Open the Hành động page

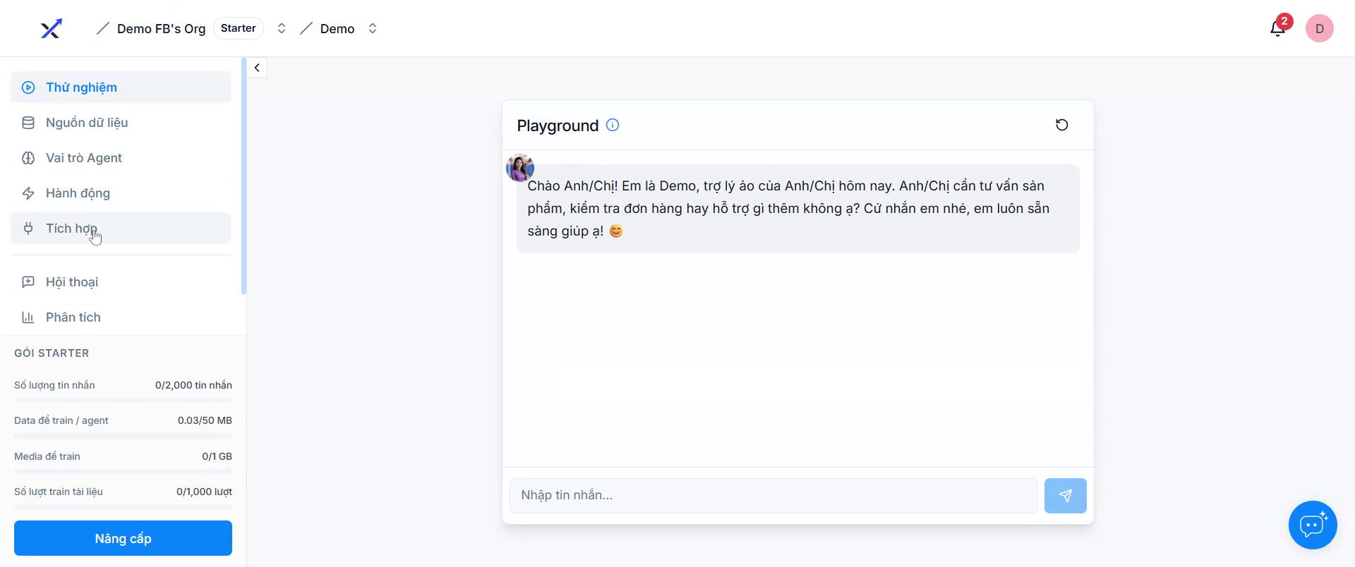121,193
